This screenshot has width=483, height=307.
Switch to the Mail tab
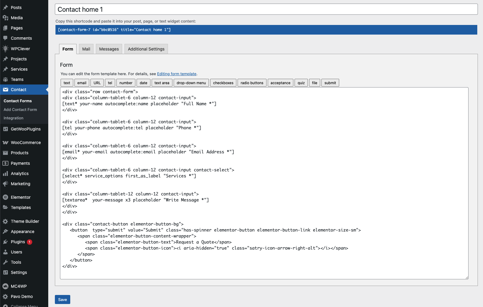point(86,49)
